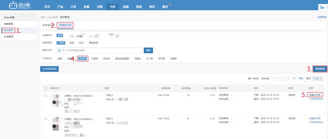Screen dimensions: 328x139
Task: Switch to the 普通备货单 tab
Action: 65,25
